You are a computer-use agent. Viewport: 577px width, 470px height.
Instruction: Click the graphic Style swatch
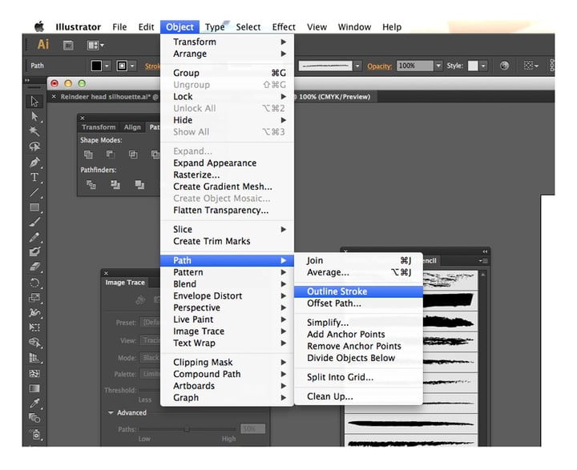473,66
